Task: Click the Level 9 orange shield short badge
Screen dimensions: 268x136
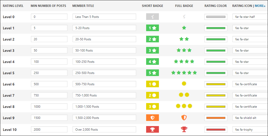Action: [153, 118]
